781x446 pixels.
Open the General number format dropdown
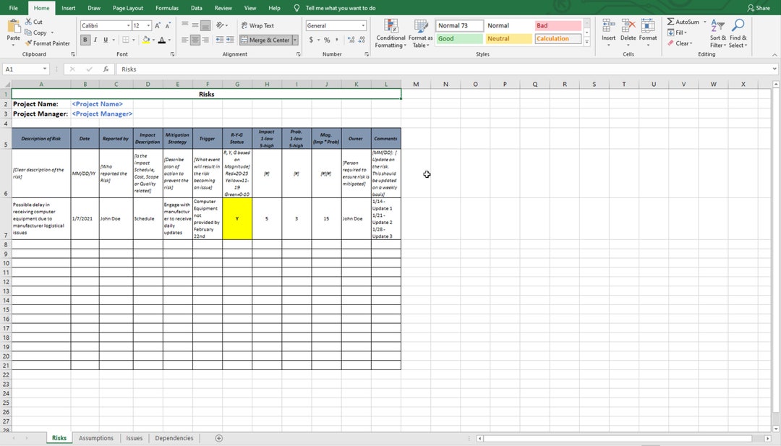coord(363,25)
